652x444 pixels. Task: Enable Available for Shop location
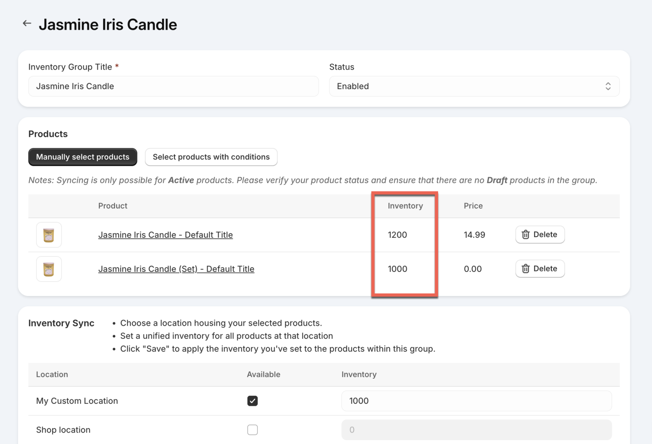click(x=253, y=430)
